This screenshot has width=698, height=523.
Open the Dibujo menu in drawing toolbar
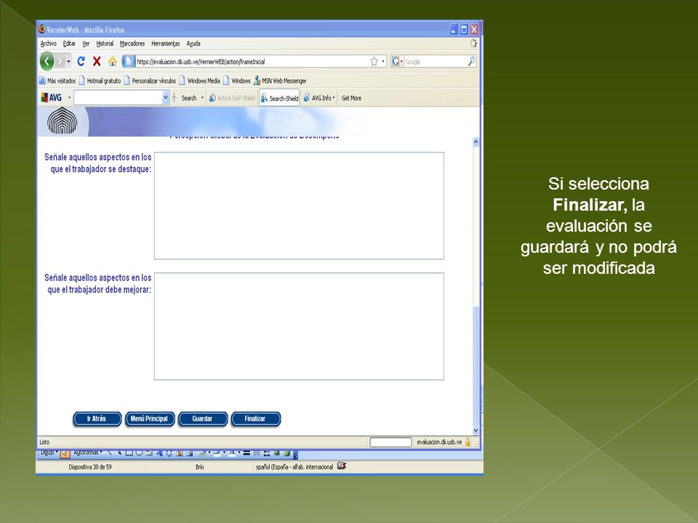click(x=49, y=453)
